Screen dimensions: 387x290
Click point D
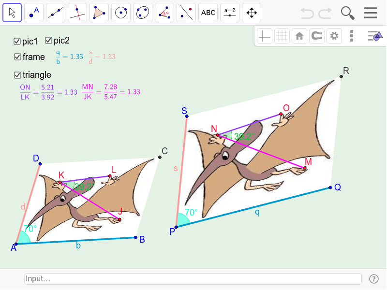(40, 164)
